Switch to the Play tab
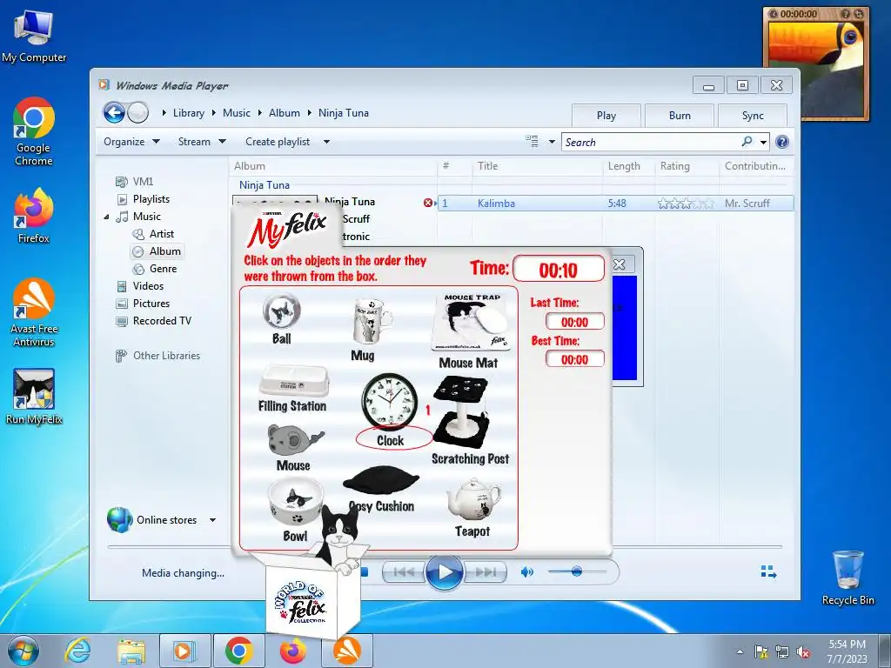 [x=606, y=116]
